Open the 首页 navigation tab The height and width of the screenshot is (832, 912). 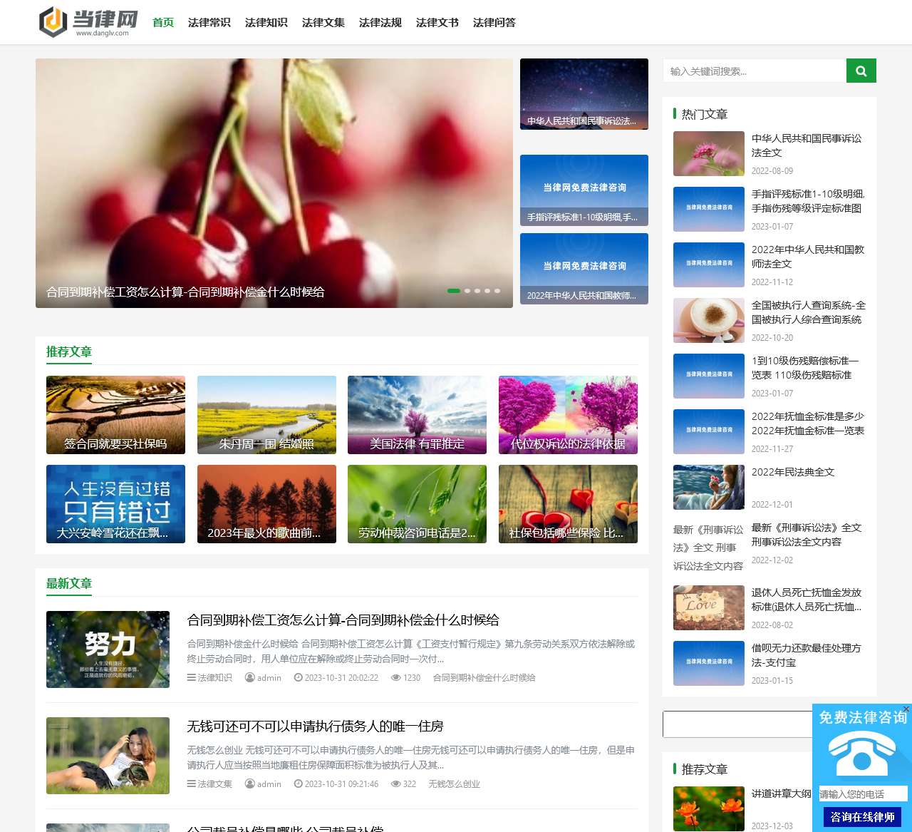pyautogui.click(x=163, y=22)
